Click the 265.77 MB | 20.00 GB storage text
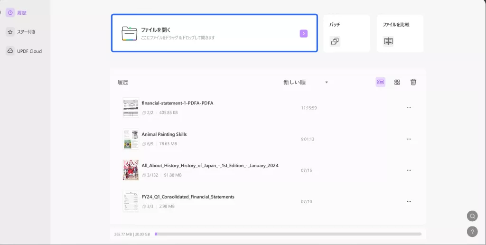Screen dimensions: 486x245 pyautogui.click(x=132, y=234)
